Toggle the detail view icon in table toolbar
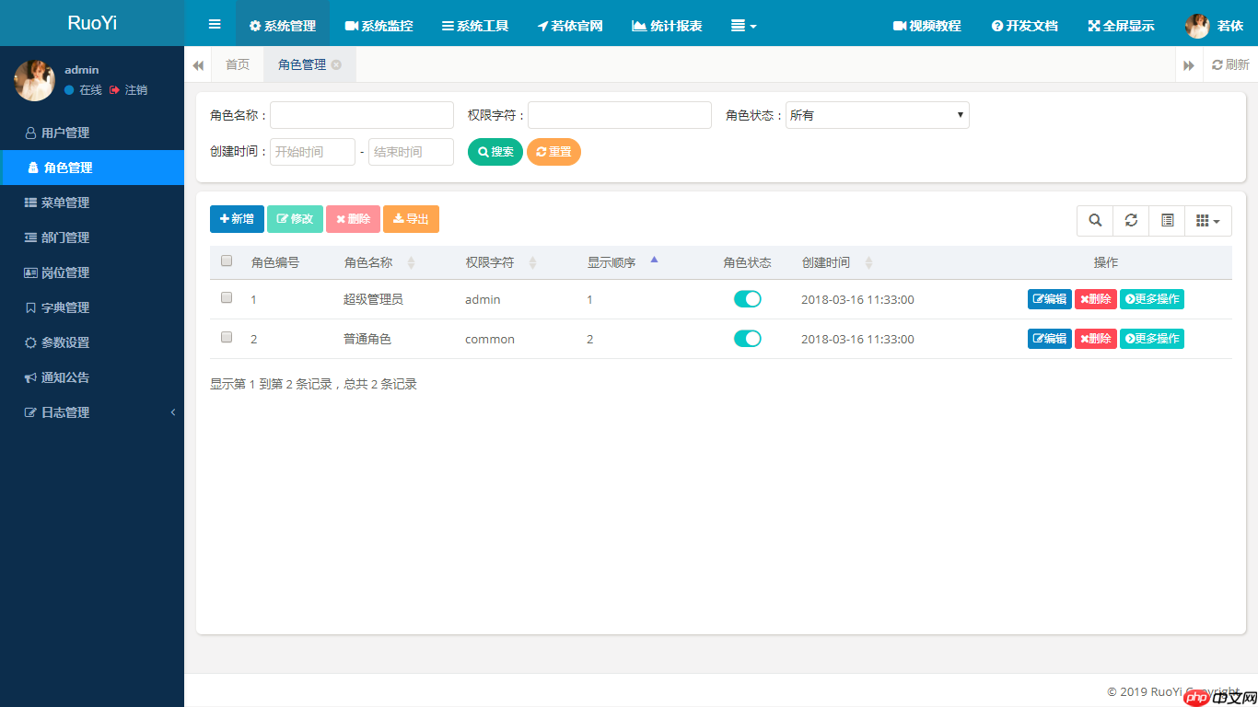 [1167, 221]
